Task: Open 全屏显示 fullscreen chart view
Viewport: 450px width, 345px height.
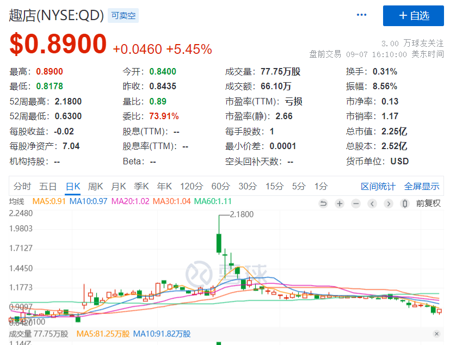Action: pyautogui.click(x=422, y=187)
